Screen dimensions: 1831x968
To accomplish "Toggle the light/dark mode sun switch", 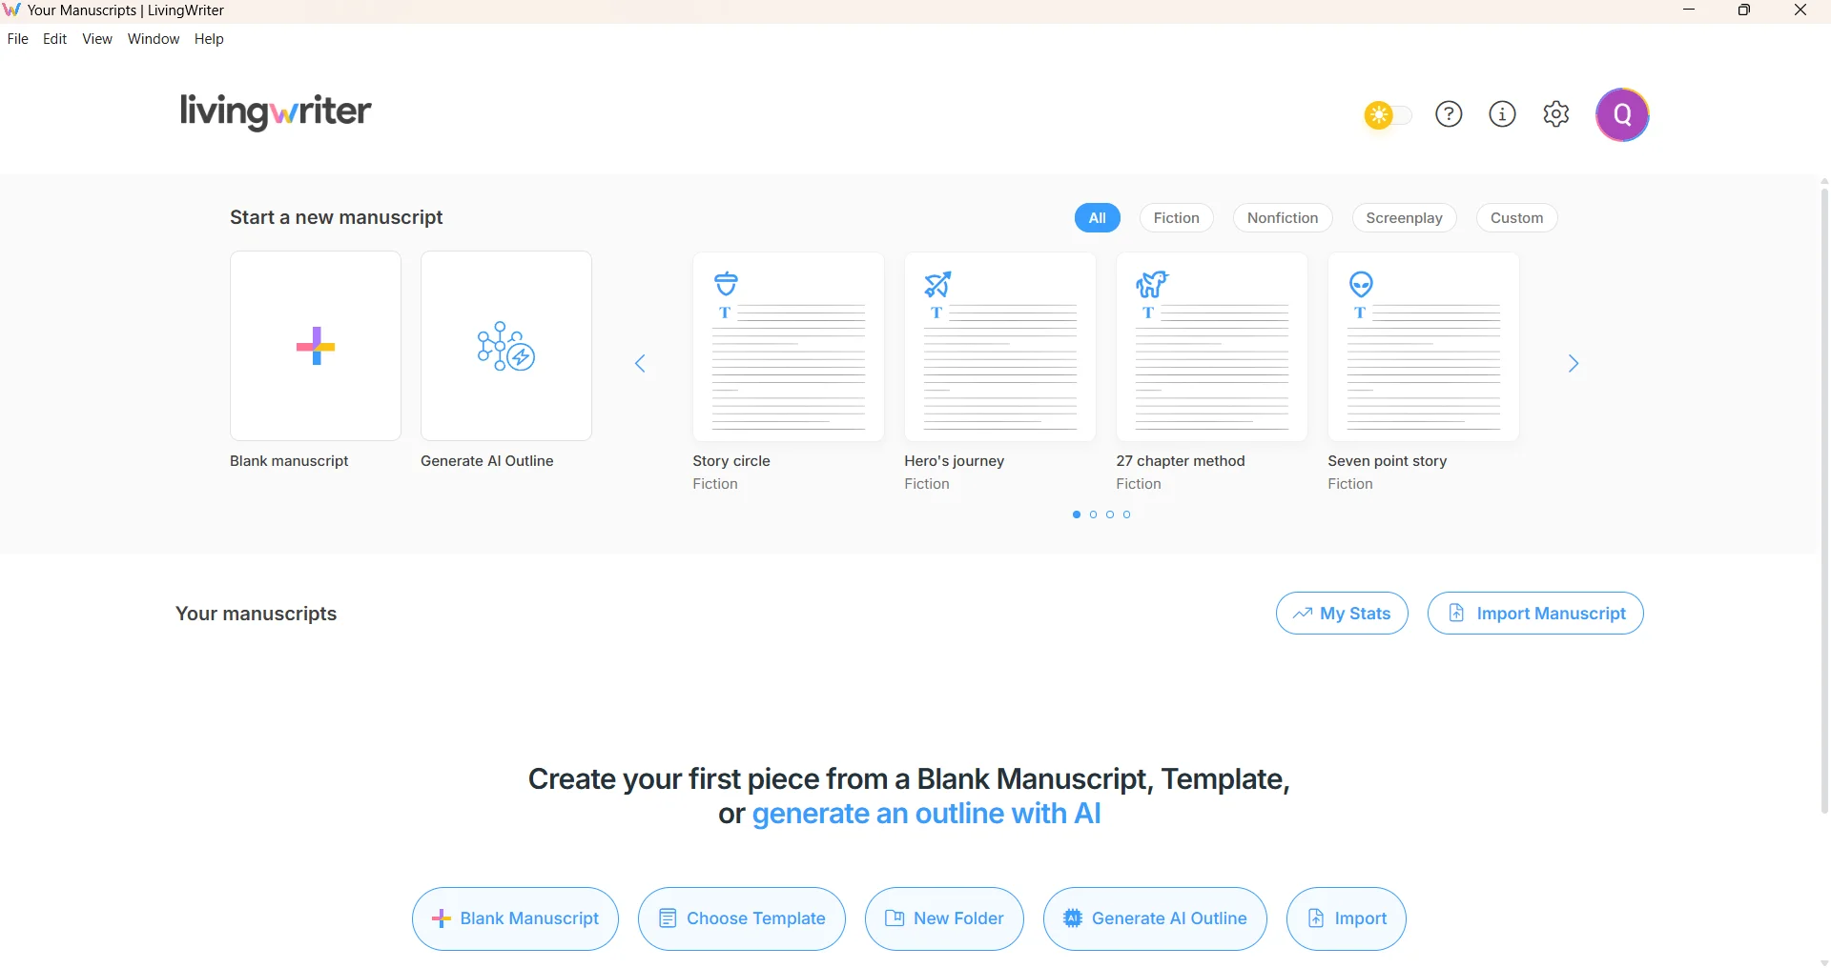I will pos(1388,114).
